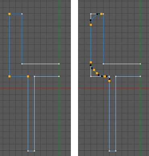Click bottom-right gray vertex of right narrow column
This screenshot has width=149, height=156.
116,151
